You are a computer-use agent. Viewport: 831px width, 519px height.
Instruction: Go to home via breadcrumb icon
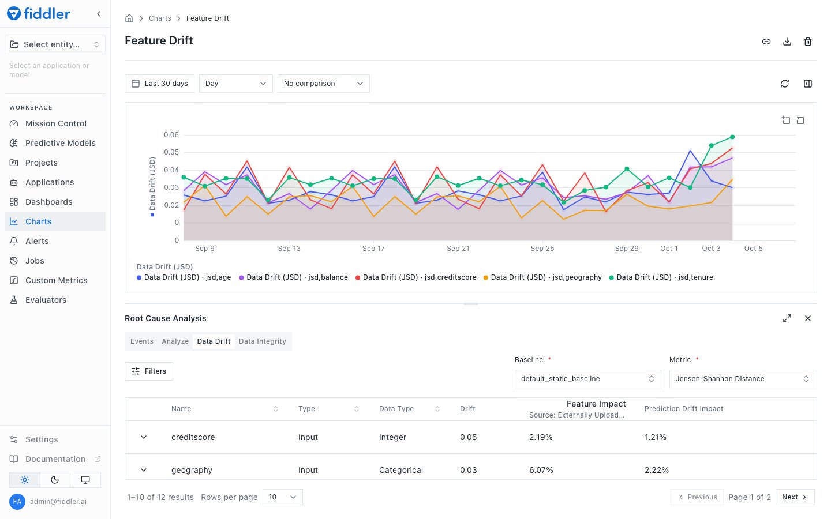pyautogui.click(x=129, y=18)
